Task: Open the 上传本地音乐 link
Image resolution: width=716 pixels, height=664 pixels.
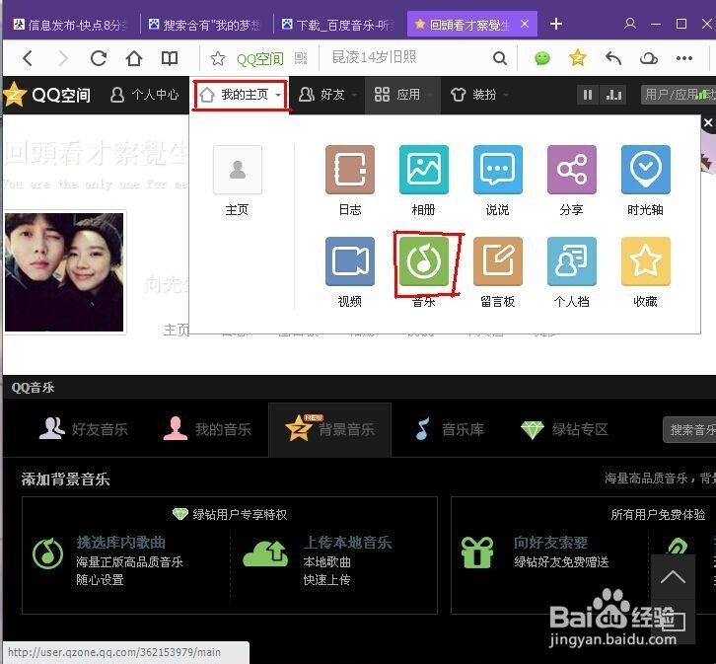Action: [347, 542]
